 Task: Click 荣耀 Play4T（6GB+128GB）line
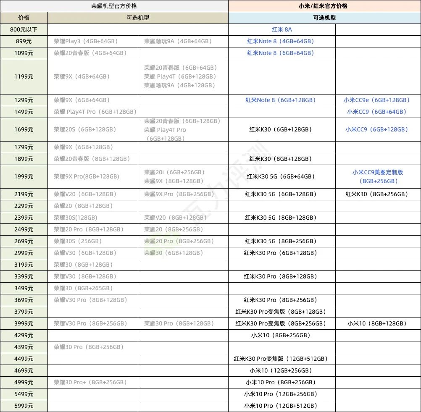[x=180, y=76]
